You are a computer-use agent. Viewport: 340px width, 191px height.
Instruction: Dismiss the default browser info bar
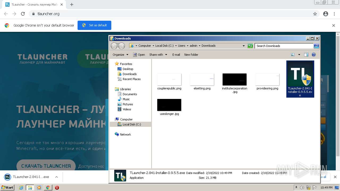[334, 25]
